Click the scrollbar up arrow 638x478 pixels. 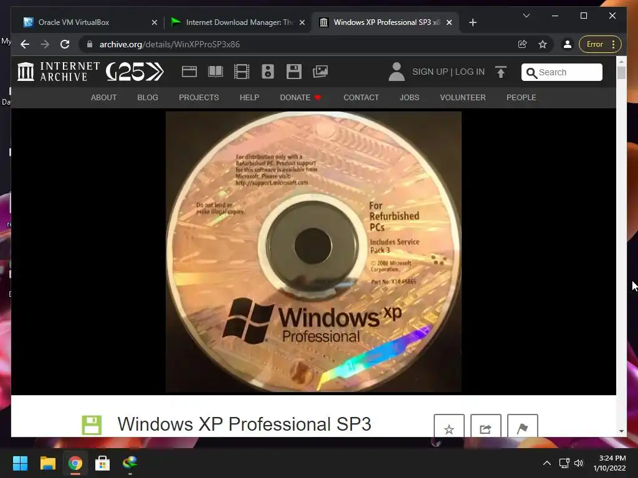click(621, 62)
